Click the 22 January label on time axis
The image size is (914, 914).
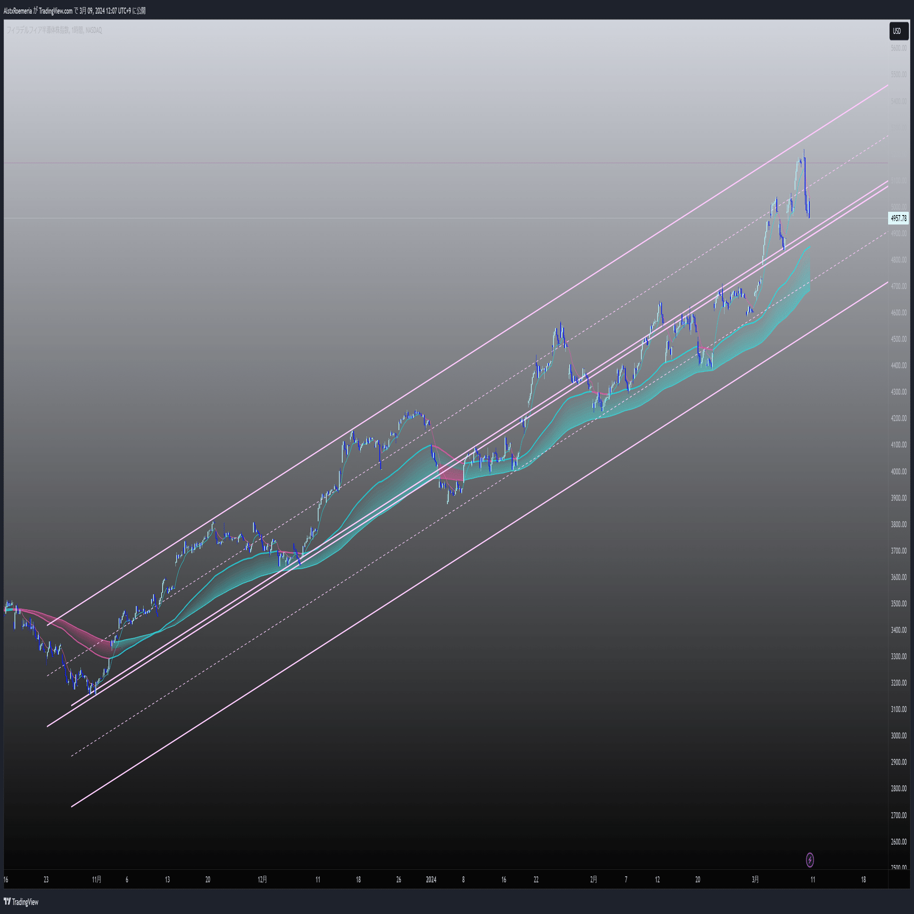(536, 880)
